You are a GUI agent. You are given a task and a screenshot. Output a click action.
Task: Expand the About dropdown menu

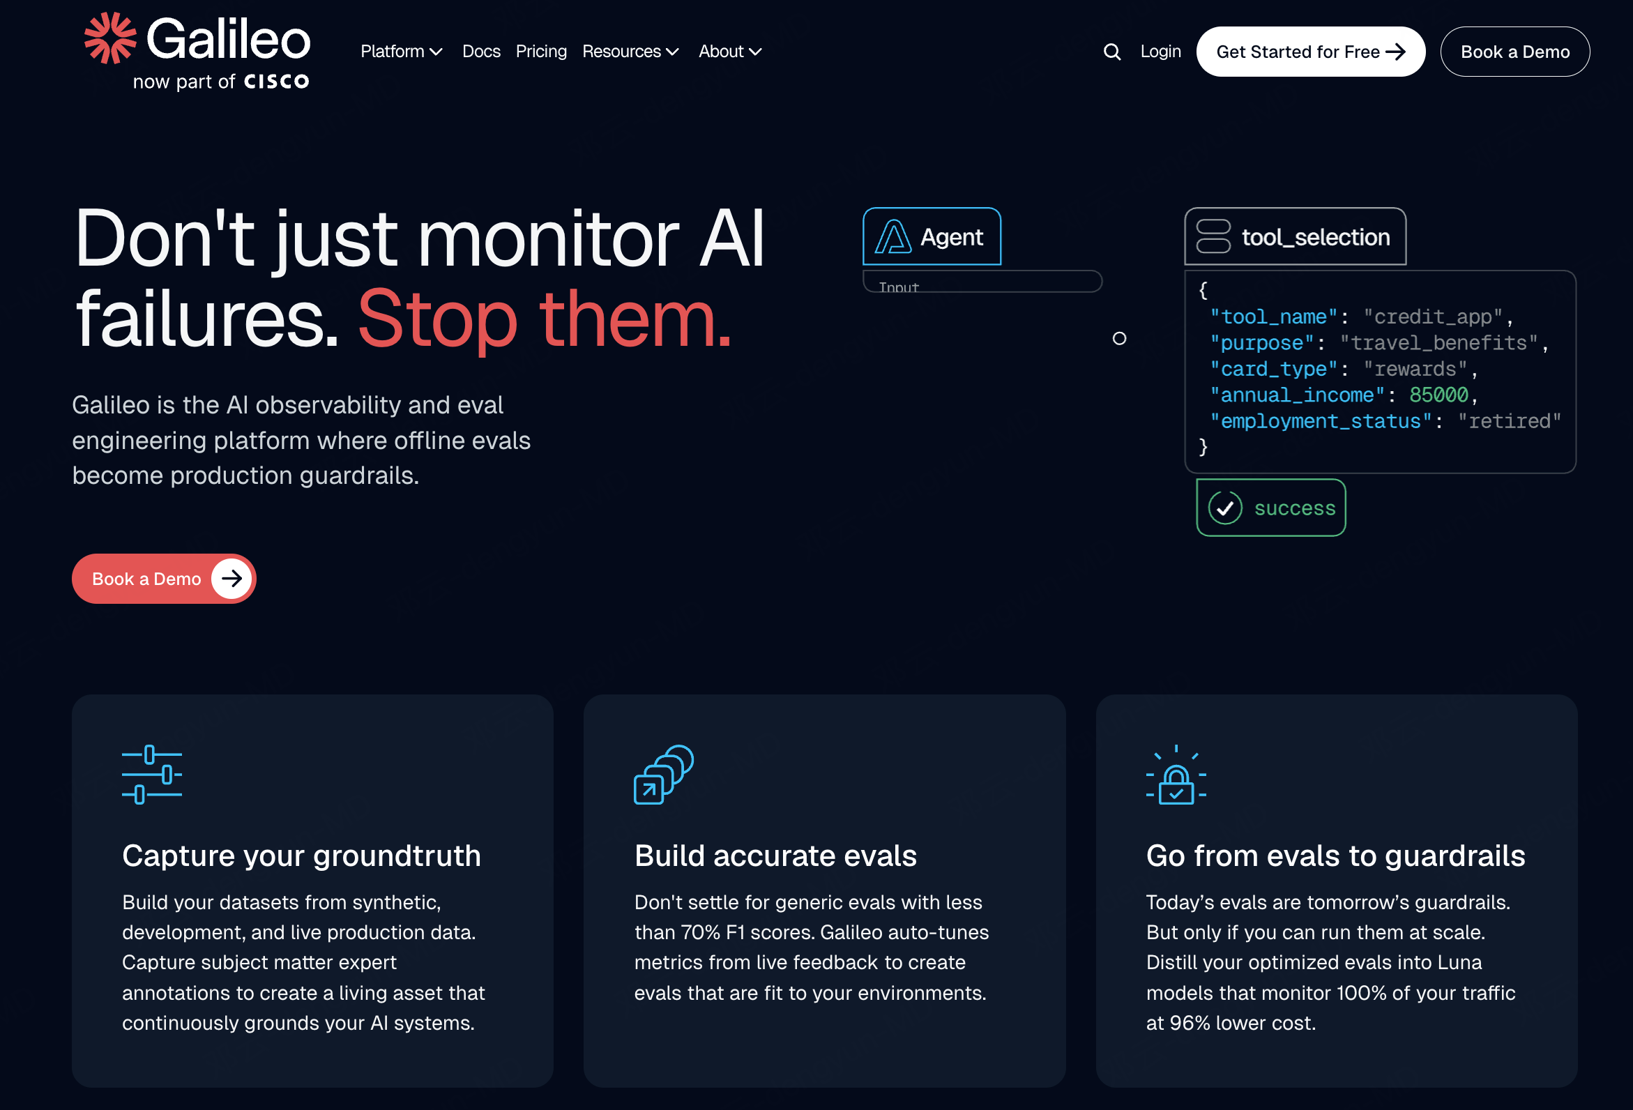coord(730,52)
